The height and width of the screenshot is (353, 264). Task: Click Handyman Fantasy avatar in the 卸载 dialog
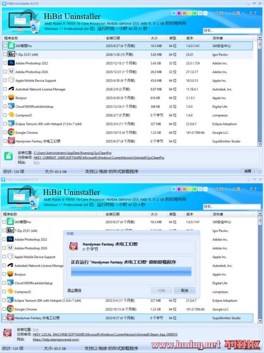(73, 246)
